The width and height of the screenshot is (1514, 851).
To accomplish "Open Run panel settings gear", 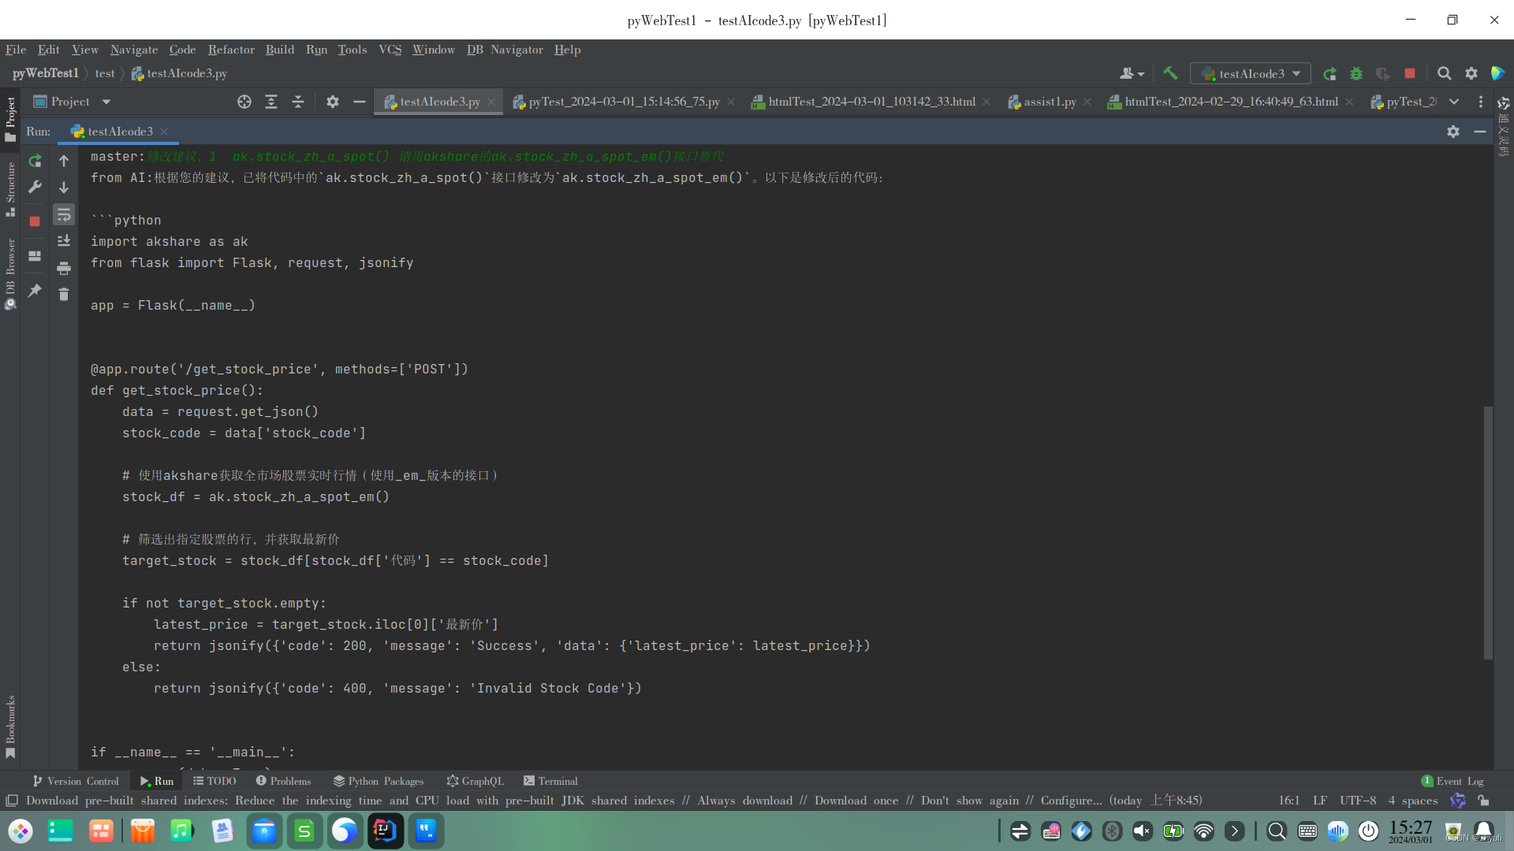I will (x=1453, y=132).
